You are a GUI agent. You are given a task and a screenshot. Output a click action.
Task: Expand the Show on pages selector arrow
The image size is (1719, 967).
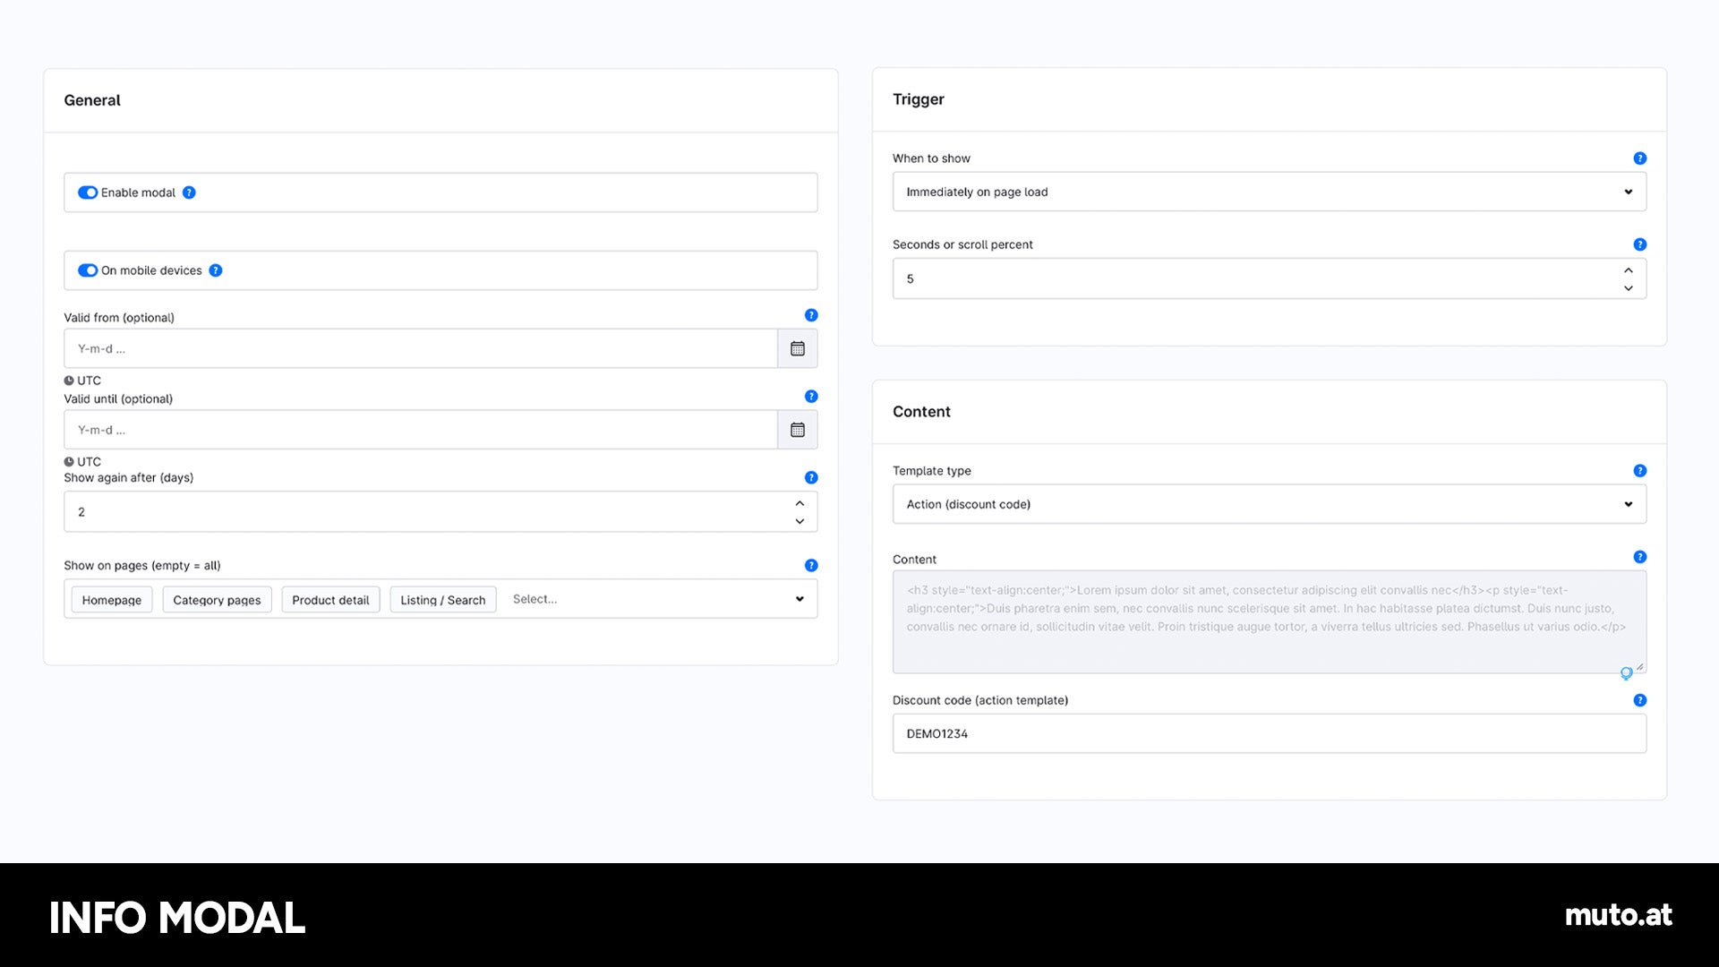(800, 599)
